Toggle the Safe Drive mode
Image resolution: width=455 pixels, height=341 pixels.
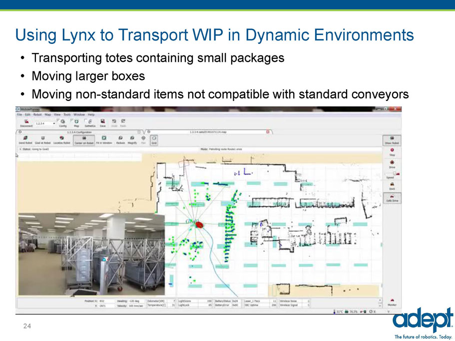(391, 198)
